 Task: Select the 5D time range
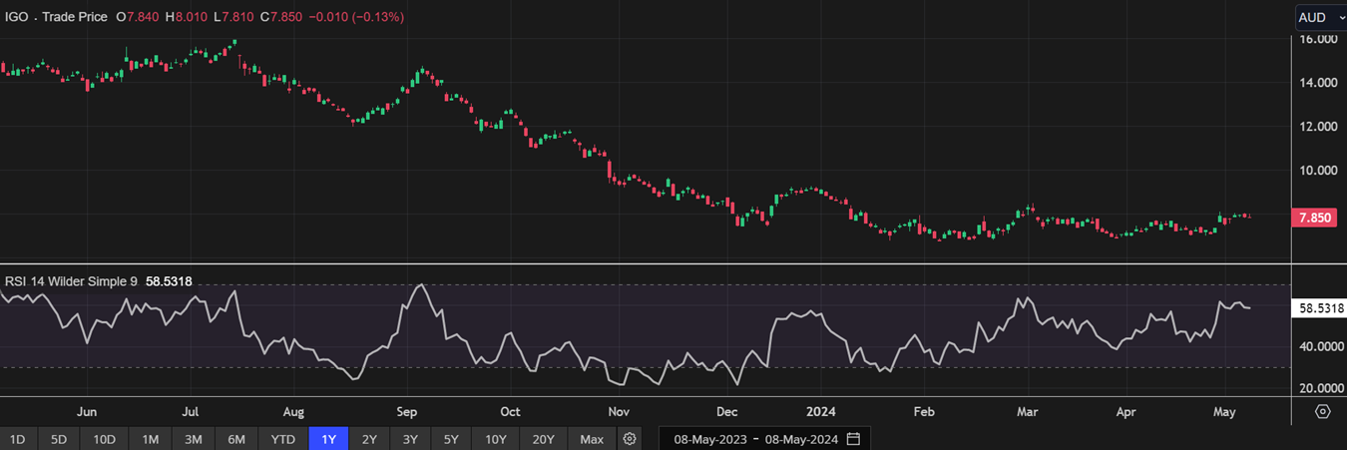59,439
